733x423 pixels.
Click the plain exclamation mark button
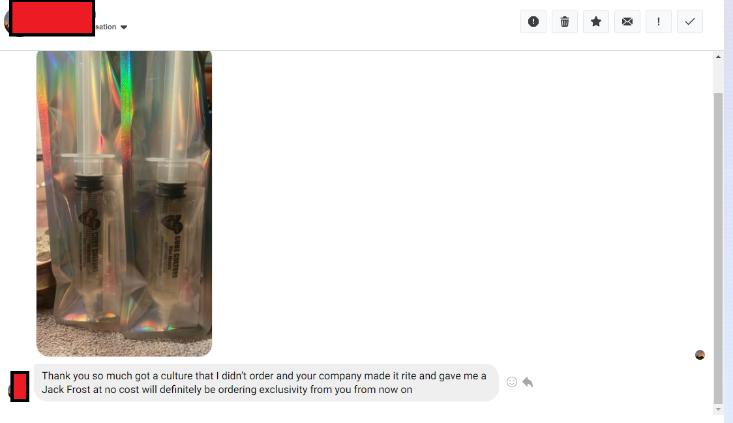click(659, 22)
